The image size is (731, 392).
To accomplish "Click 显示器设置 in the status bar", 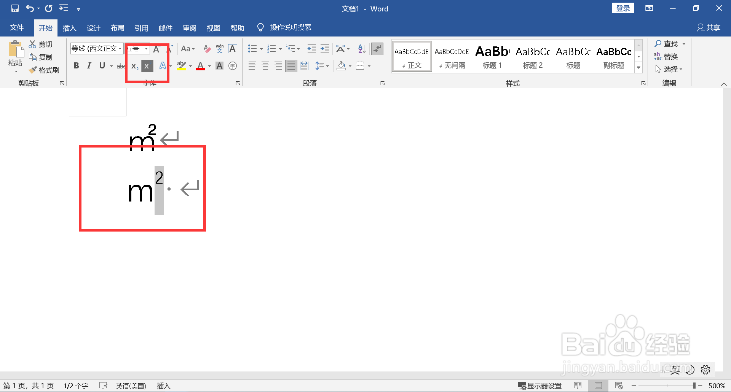I will (540, 386).
